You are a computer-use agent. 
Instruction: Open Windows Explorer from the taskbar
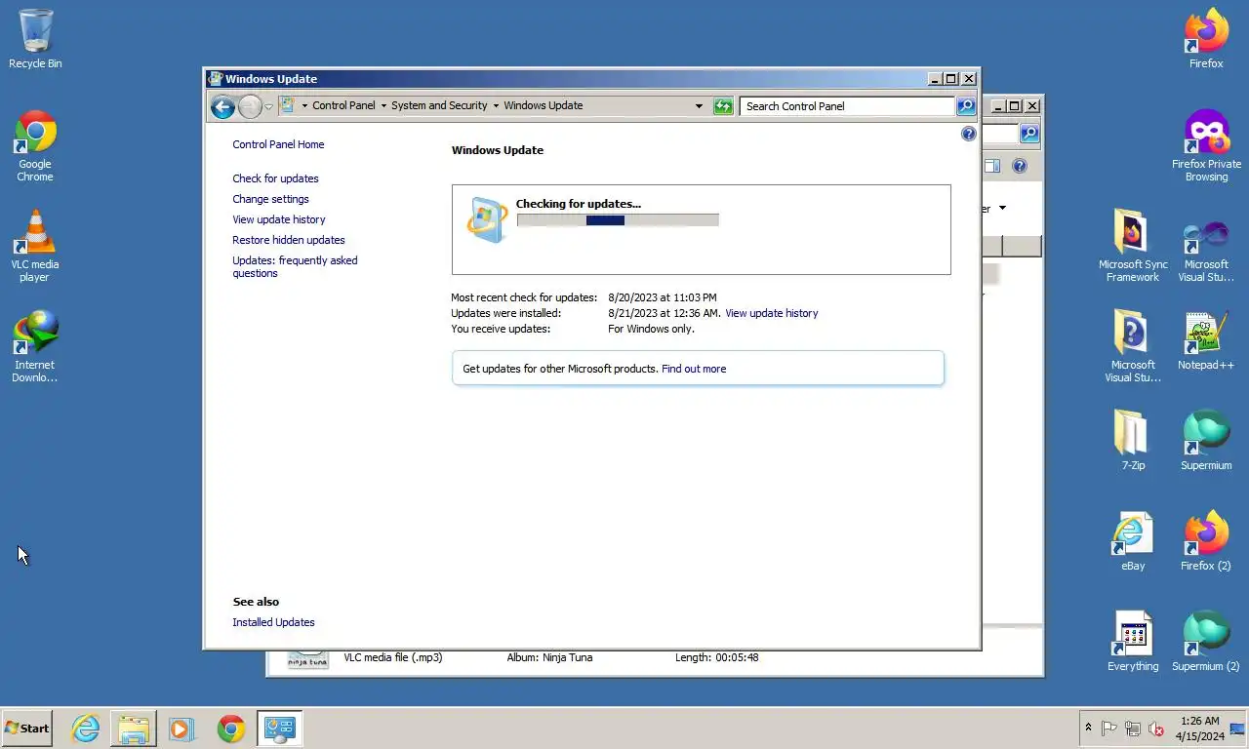pyautogui.click(x=134, y=729)
